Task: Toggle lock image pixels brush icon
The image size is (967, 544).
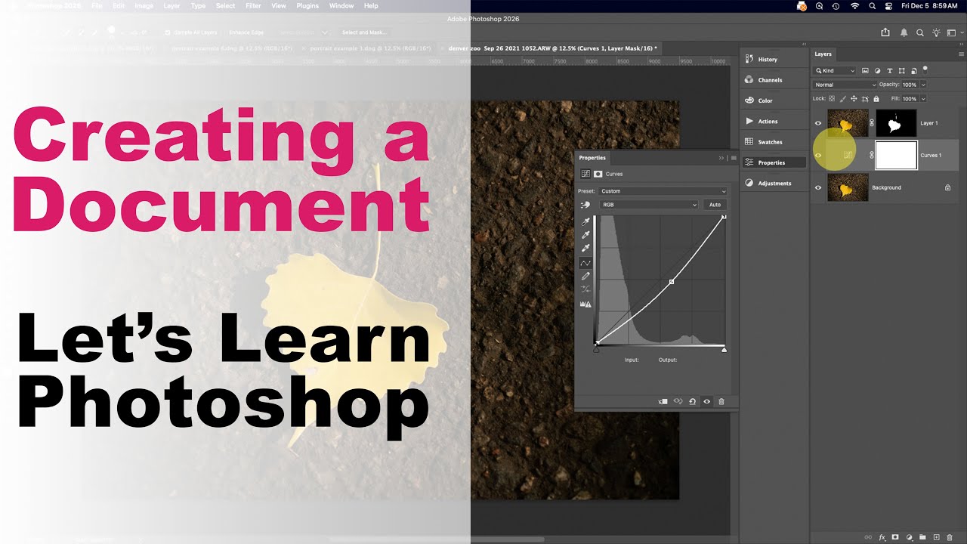Action: (843, 98)
